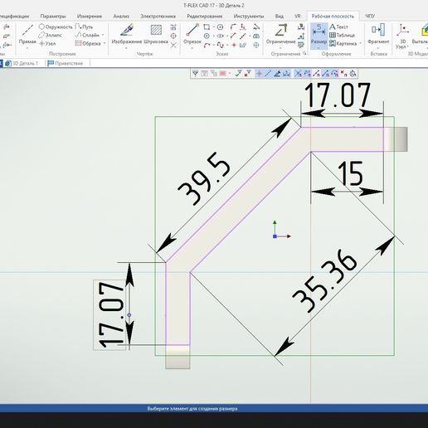Open the Изображение drawing tool
428x428 pixels.
[x=127, y=34]
